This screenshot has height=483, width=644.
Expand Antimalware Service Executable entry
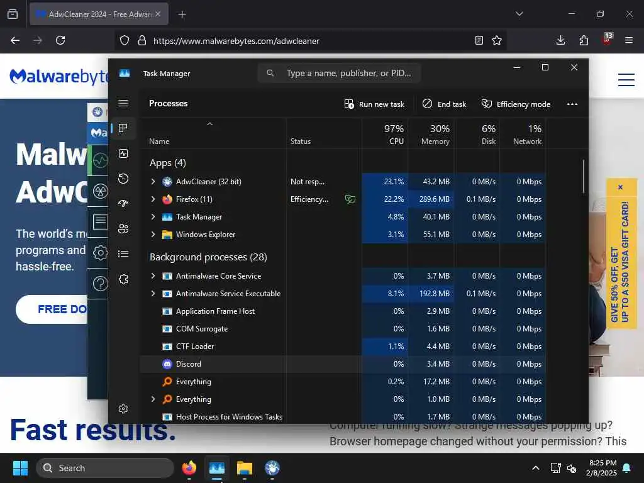pos(153,294)
